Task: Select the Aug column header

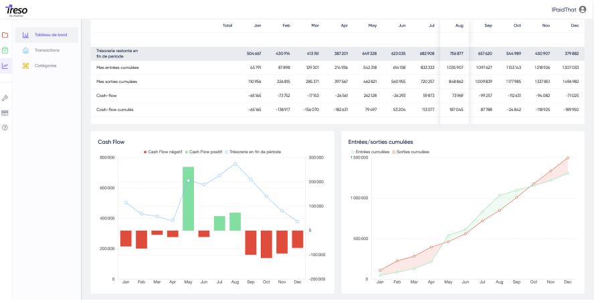Action: coord(459,25)
